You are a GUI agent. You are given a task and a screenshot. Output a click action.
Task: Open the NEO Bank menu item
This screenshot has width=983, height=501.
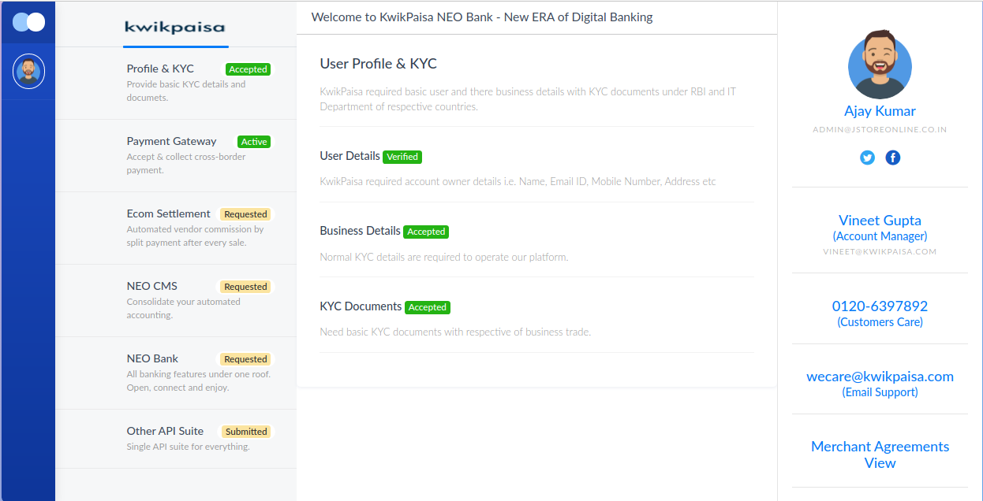176,373
